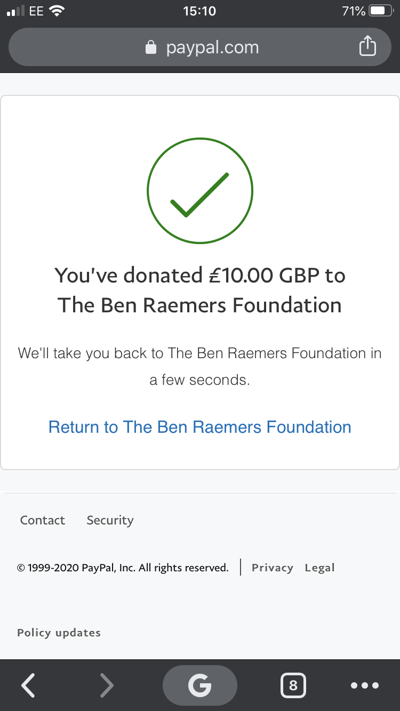The width and height of the screenshot is (400, 711).
Task: Tap the Wi-Fi status icon
Action: [x=56, y=11]
